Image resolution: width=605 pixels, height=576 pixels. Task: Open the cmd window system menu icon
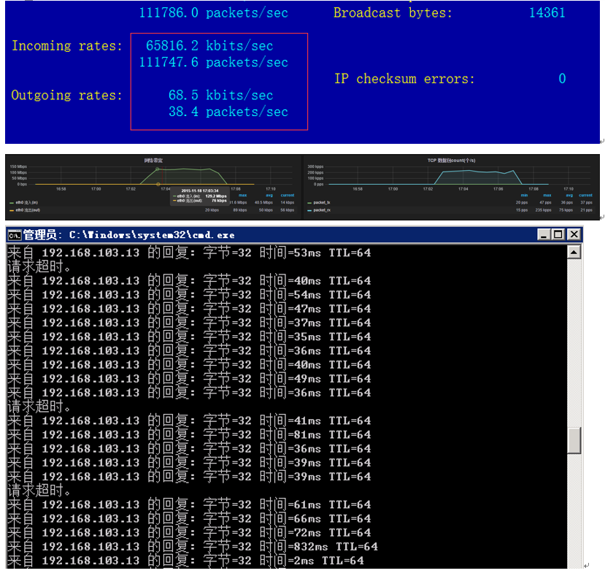click(14, 235)
